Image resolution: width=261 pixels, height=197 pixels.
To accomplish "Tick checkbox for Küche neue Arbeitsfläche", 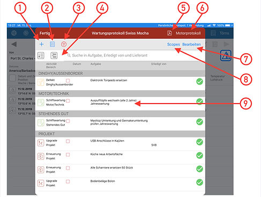I will tap(68, 155).
